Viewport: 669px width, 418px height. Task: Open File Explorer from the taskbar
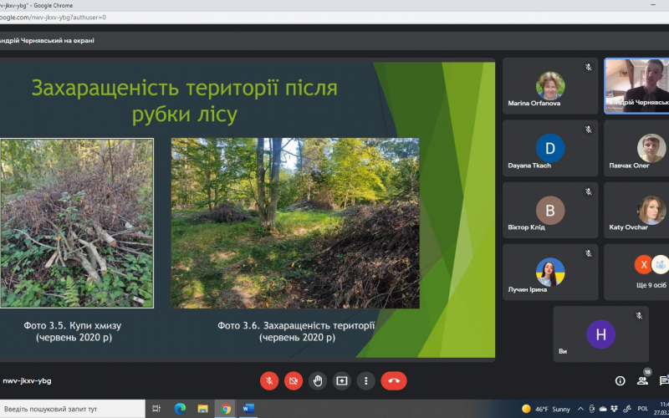pyautogui.click(x=202, y=409)
